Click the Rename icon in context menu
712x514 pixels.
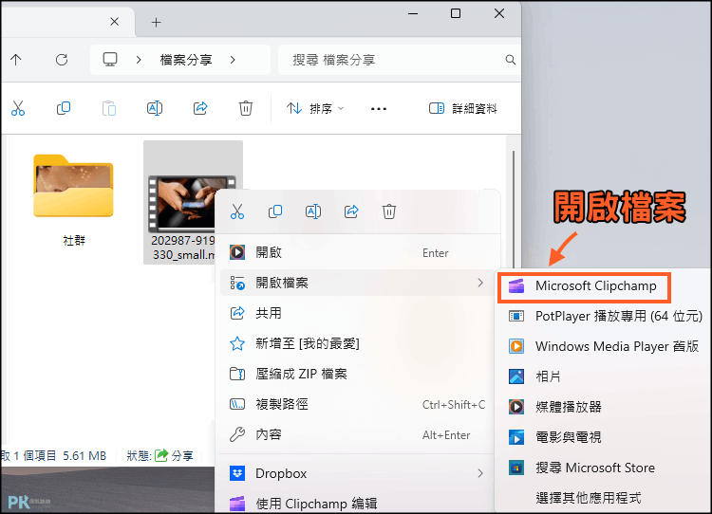tap(313, 211)
